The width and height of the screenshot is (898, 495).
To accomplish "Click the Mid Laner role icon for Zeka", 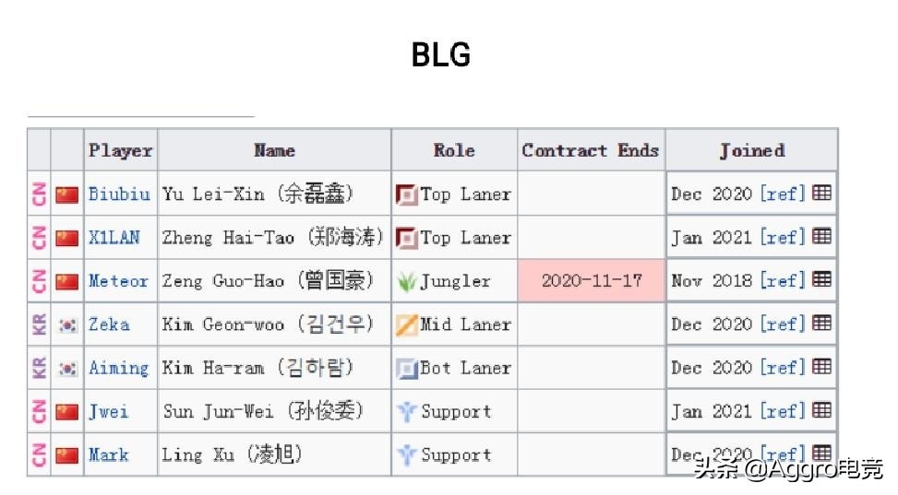I will (x=407, y=325).
